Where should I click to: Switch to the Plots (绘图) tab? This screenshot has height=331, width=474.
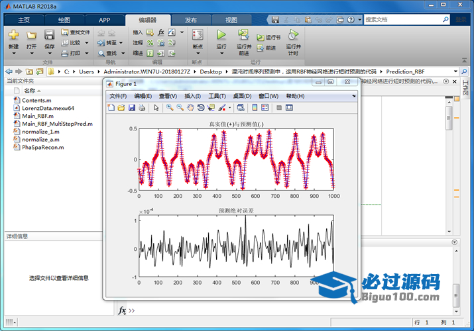click(64, 21)
